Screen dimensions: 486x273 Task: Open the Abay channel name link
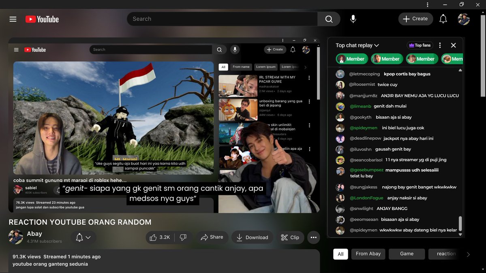click(x=34, y=234)
